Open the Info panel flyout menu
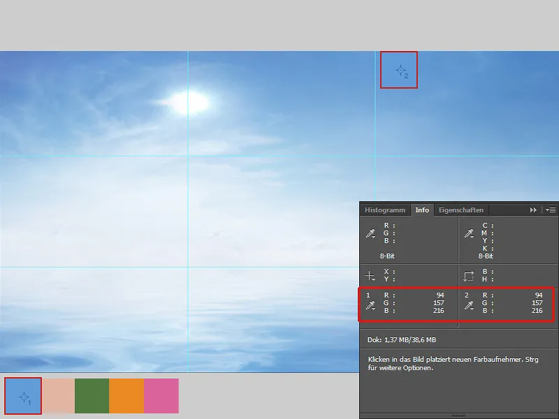The height and width of the screenshot is (419, 559). click(x=551, y=210)
